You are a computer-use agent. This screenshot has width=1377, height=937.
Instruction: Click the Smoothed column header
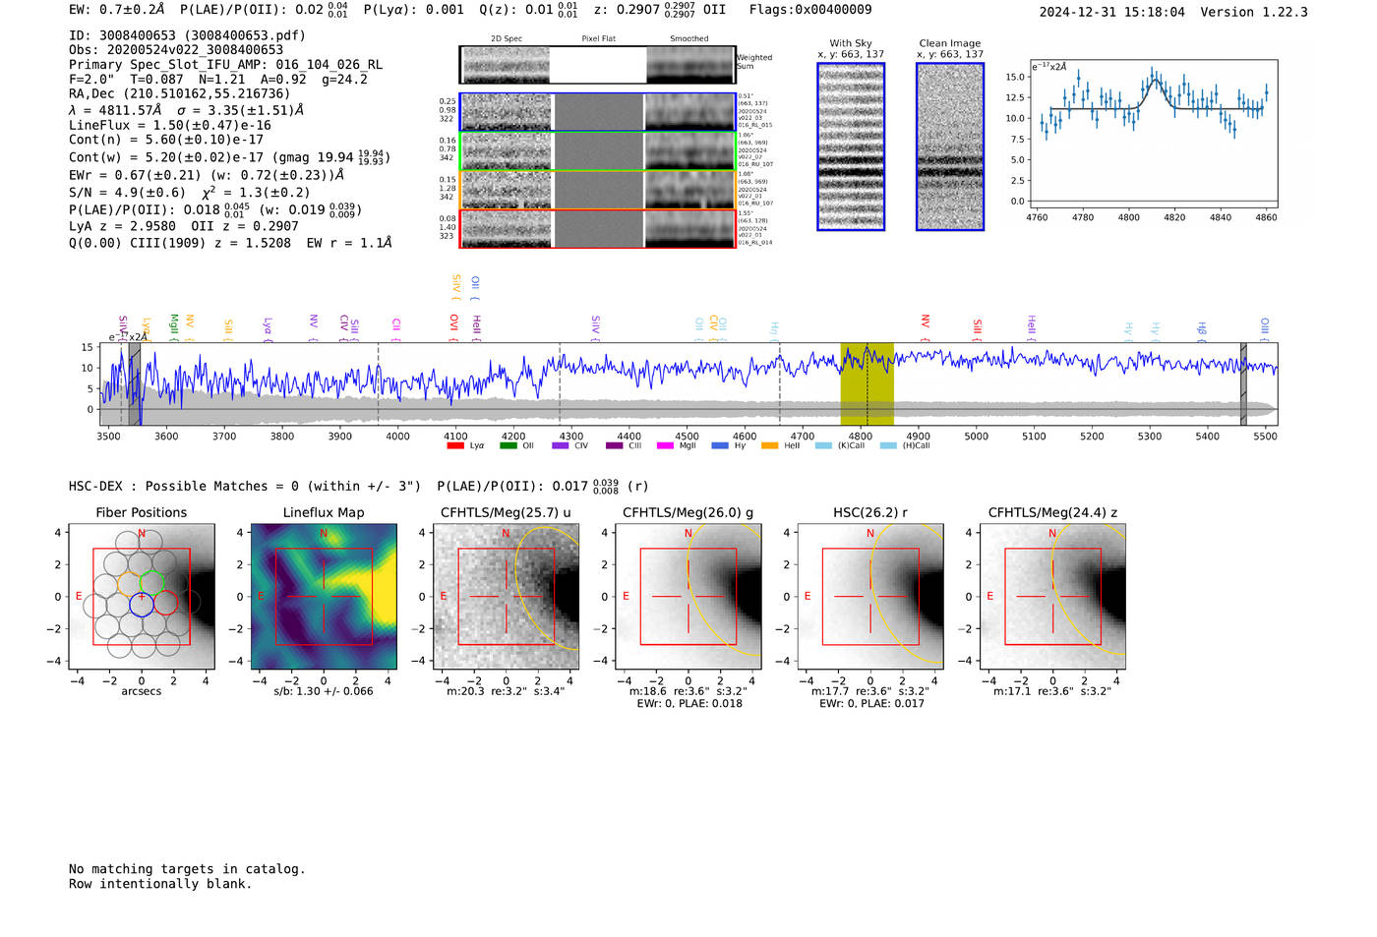point(689,39)
